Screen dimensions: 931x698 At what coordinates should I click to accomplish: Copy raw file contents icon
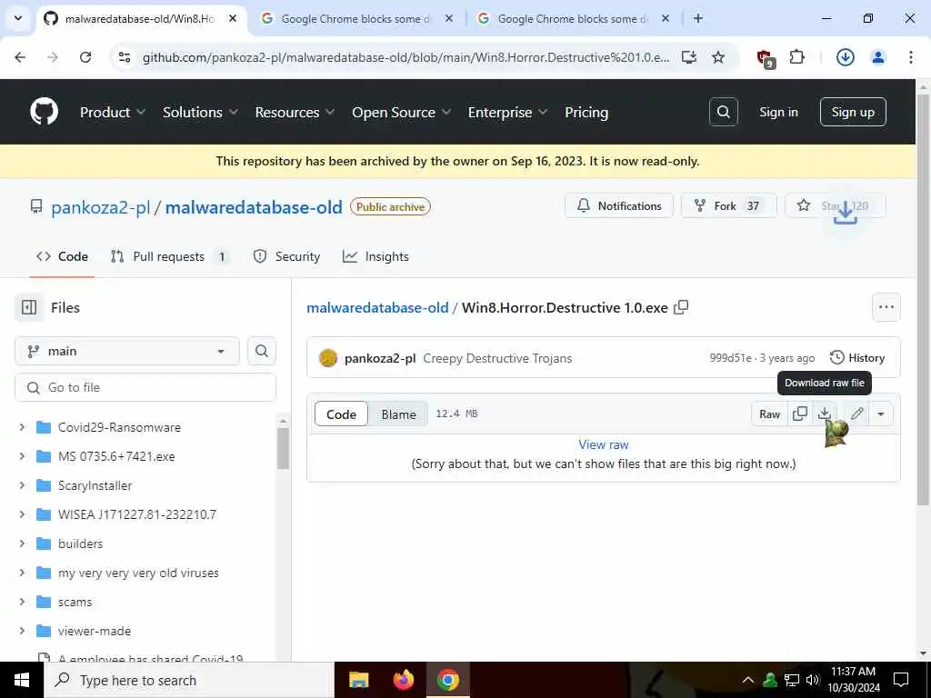800,414
